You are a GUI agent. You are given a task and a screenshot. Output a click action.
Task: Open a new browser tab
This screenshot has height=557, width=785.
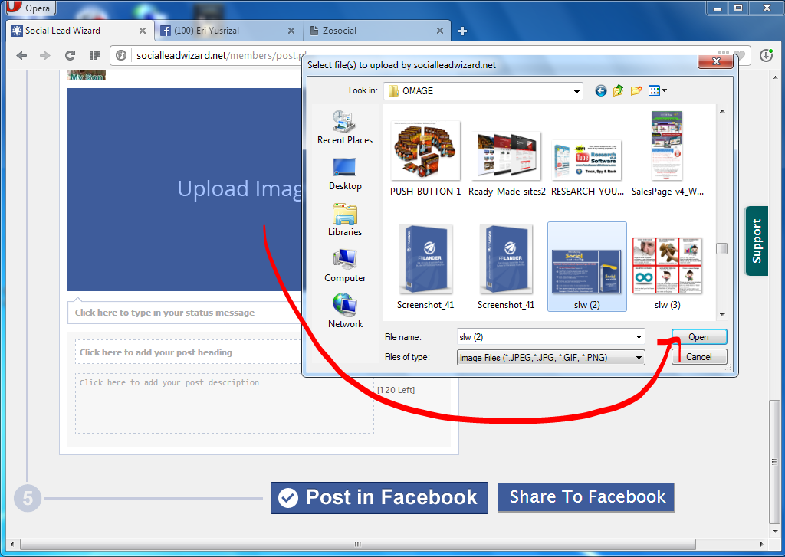point(462,31)
